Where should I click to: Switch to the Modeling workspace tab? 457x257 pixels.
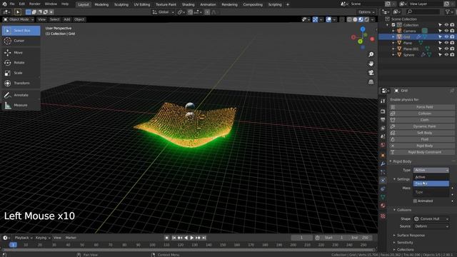pyautogui.click(x=101, y=4)
